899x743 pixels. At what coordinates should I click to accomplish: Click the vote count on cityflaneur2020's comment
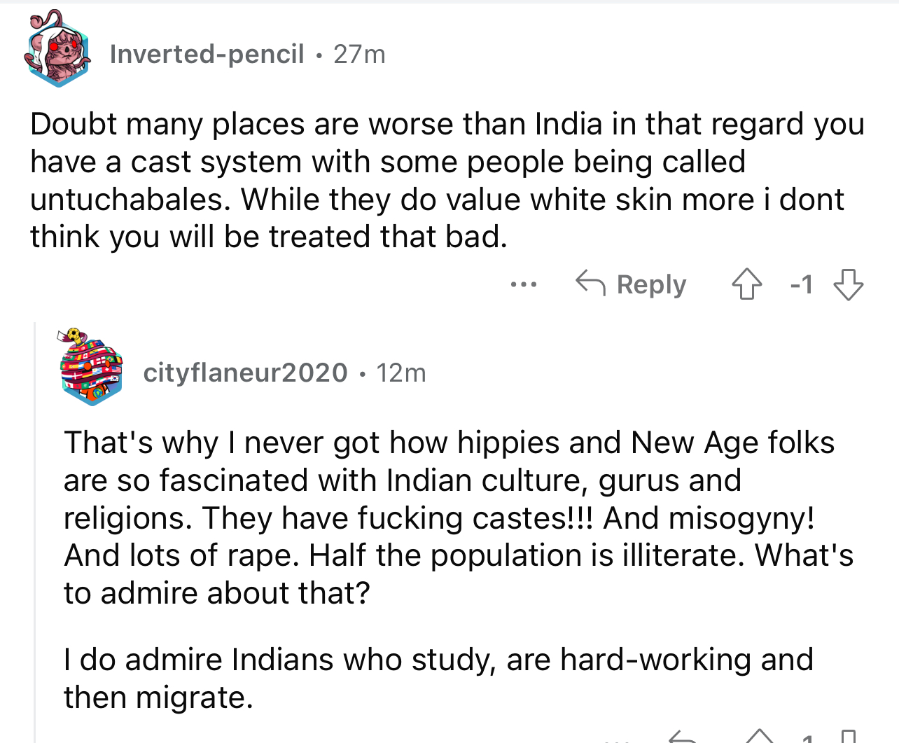[x=807, y=738]
